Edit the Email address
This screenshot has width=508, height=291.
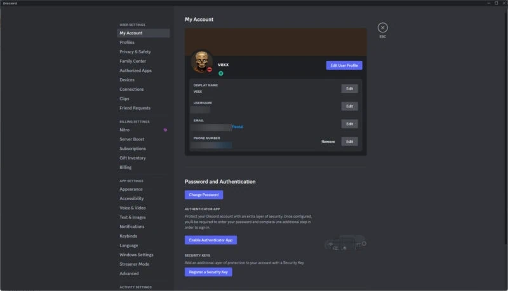pos(349,124)
